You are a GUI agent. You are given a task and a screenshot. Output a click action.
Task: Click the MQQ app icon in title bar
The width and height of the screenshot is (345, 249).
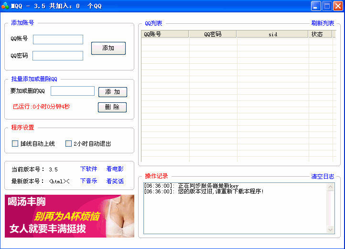(x=5, y=6)
